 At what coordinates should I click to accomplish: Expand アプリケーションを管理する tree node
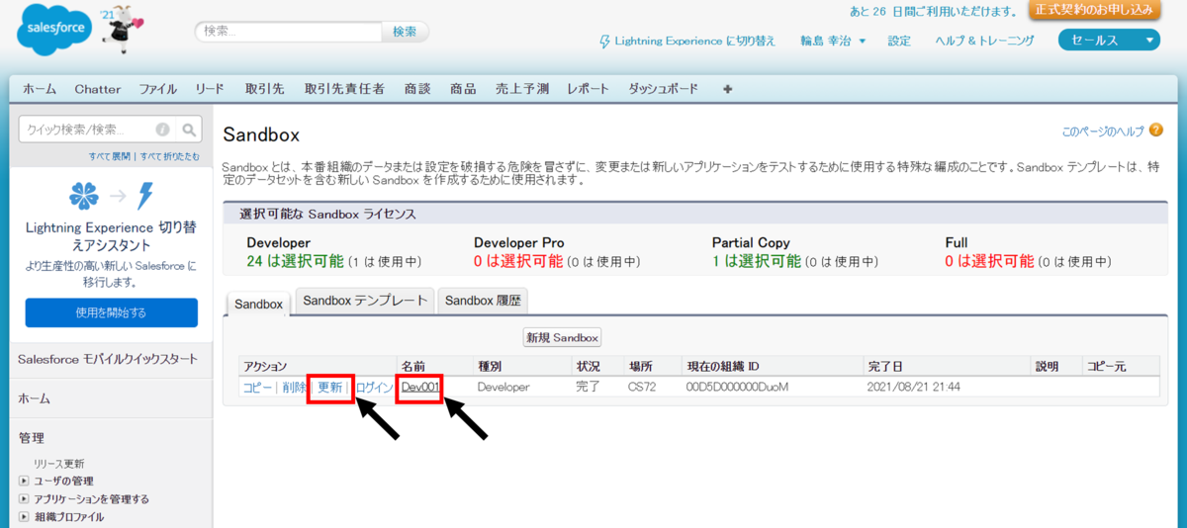[x=24, y=499]
